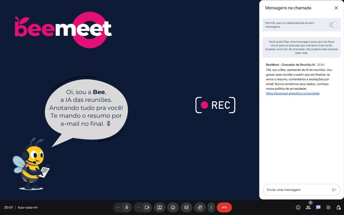The height and width of the screenshot is (215, 344).
Task: Open emoji reactions
Action: coord(173,207)
